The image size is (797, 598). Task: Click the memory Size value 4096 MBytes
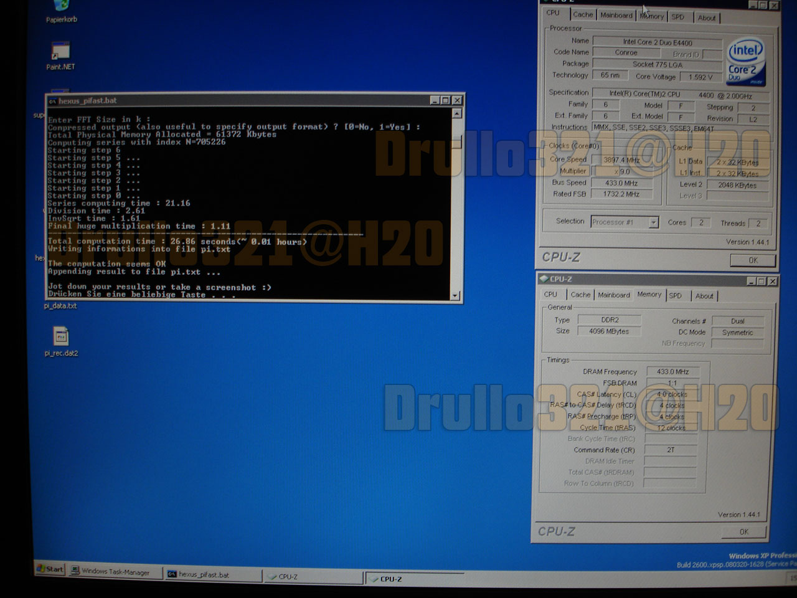[610, 331]
